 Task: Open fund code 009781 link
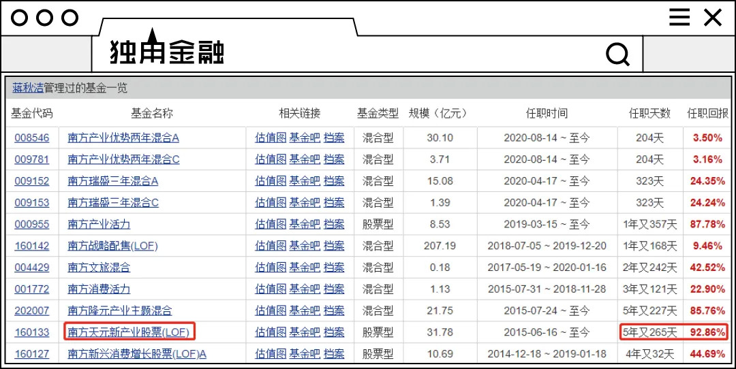(31, 159)
